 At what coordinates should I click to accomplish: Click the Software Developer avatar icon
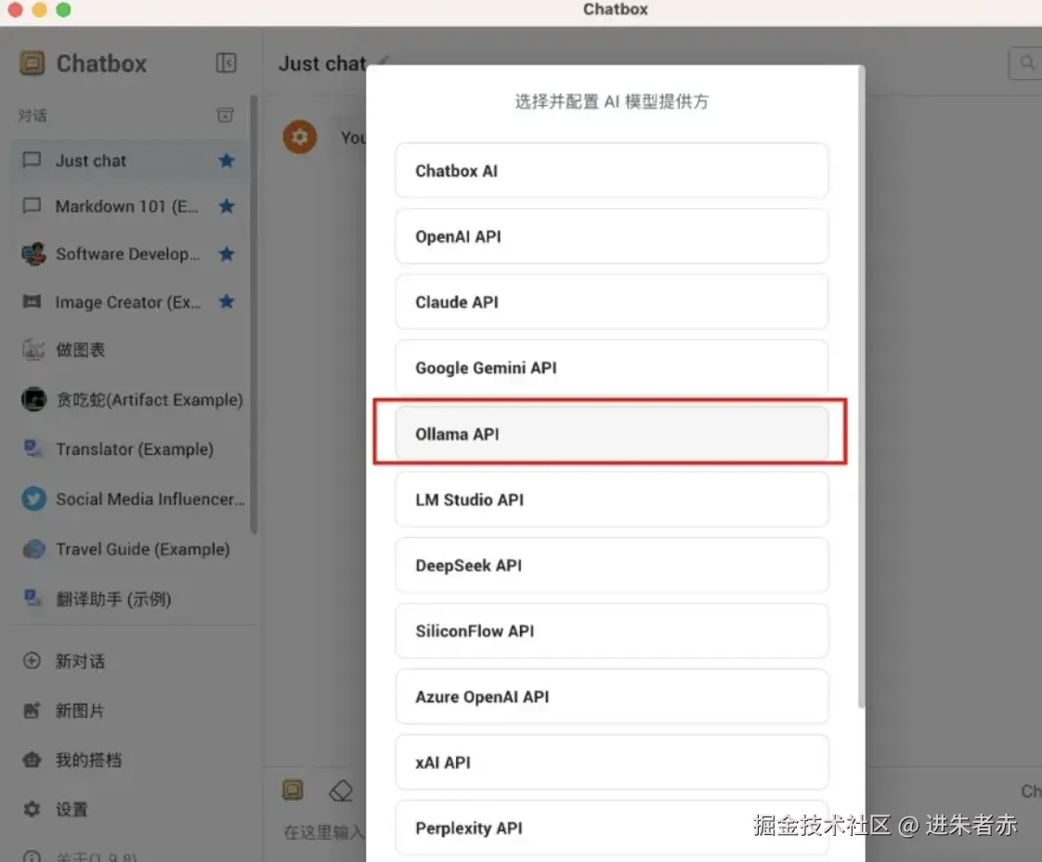coord(33,254)
